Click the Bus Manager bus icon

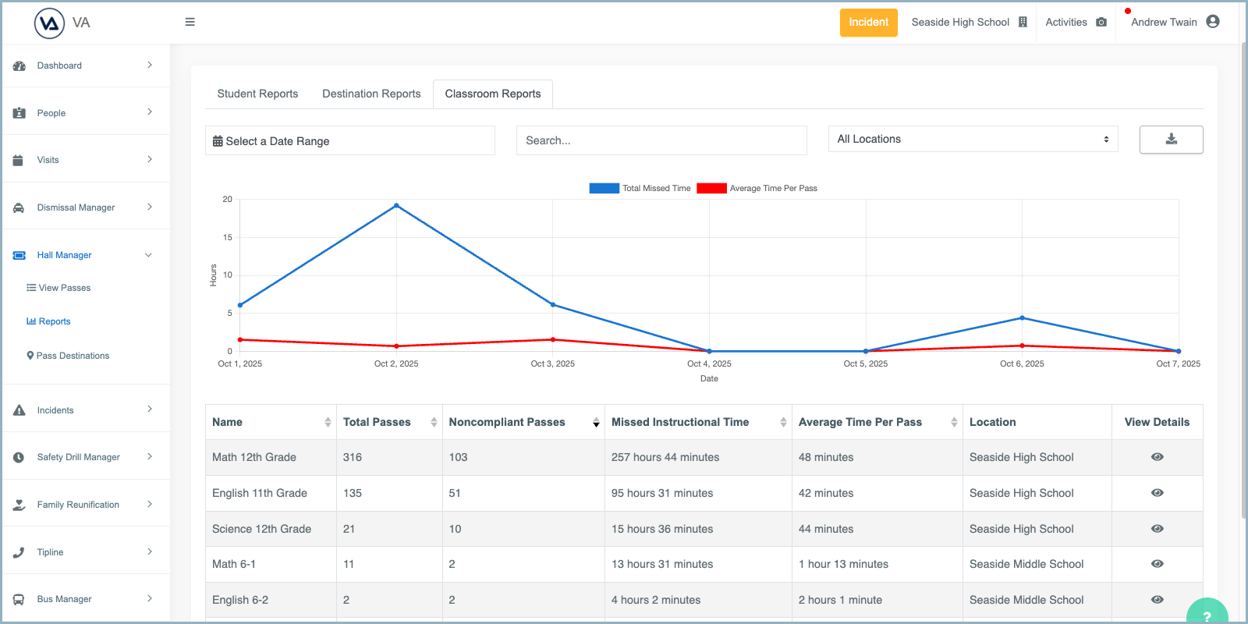pyautogui.click(x=18, y=599)
